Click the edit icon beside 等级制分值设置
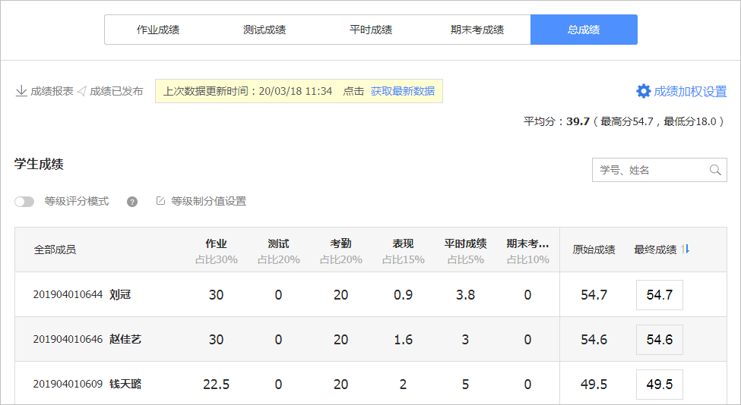 160,202
